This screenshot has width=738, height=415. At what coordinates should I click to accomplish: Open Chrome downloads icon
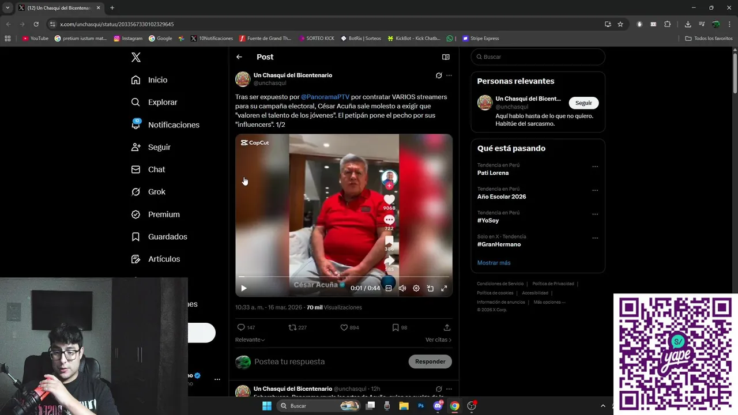pos(688,24)
